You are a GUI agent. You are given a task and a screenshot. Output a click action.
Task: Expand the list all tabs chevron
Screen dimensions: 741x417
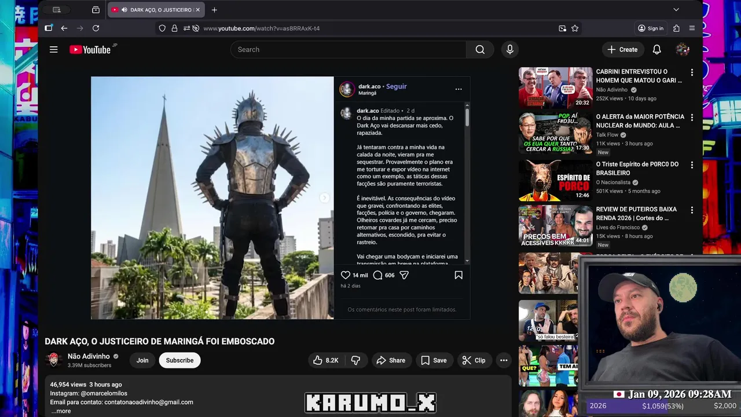point(676,10)
